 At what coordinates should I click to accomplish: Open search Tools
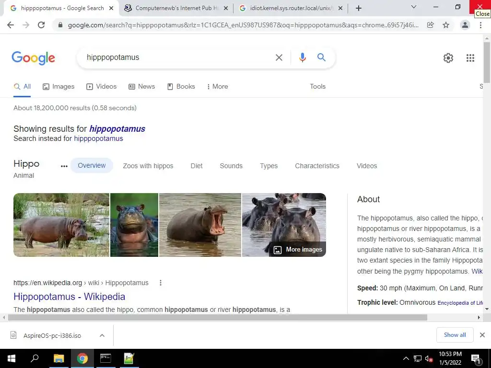pos(317,87)
